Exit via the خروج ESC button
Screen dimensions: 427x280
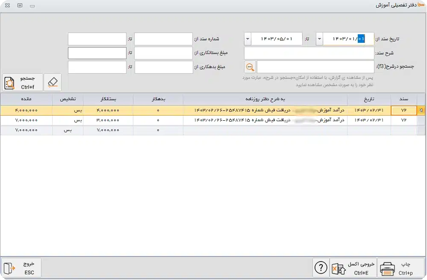click(22, 268)
